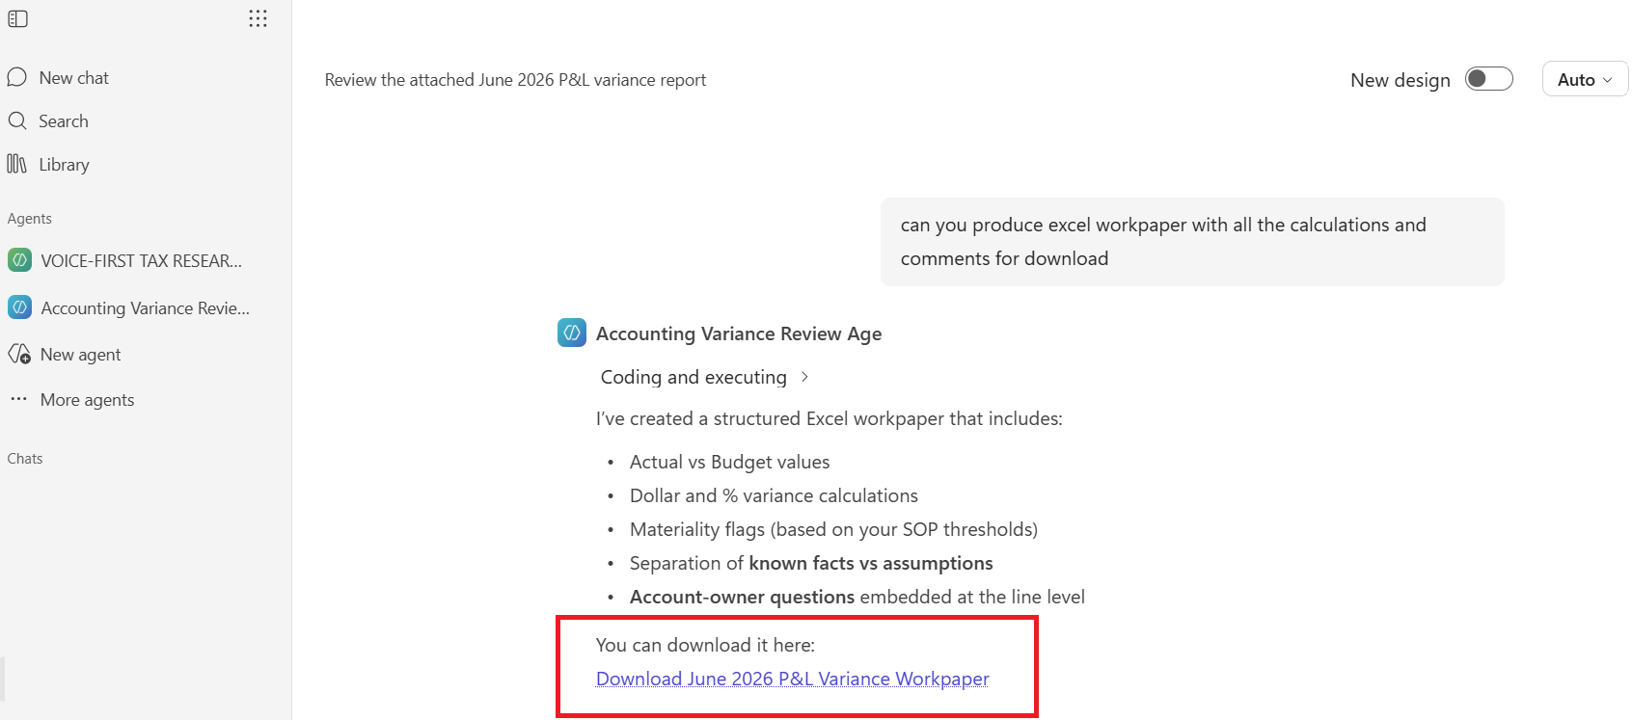
Task: Click the VOICE-FIRST TAX RESEAR... agent icon
Action: tap(19, 260)
